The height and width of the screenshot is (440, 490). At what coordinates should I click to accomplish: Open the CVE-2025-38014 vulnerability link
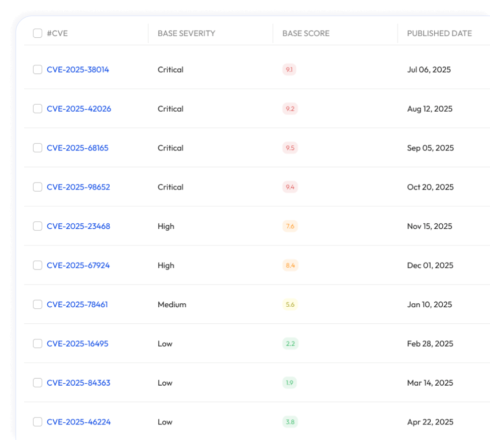click(77, 69)
